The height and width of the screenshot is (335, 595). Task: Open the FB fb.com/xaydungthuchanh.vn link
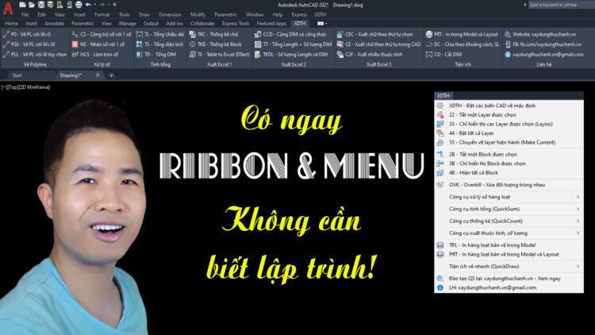(543, 44)
